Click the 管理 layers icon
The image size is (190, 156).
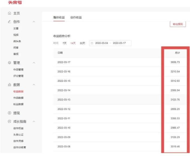(x=9, y=63)
